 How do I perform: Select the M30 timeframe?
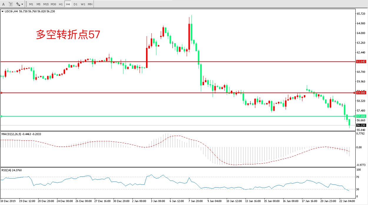(x=54, y=4)
